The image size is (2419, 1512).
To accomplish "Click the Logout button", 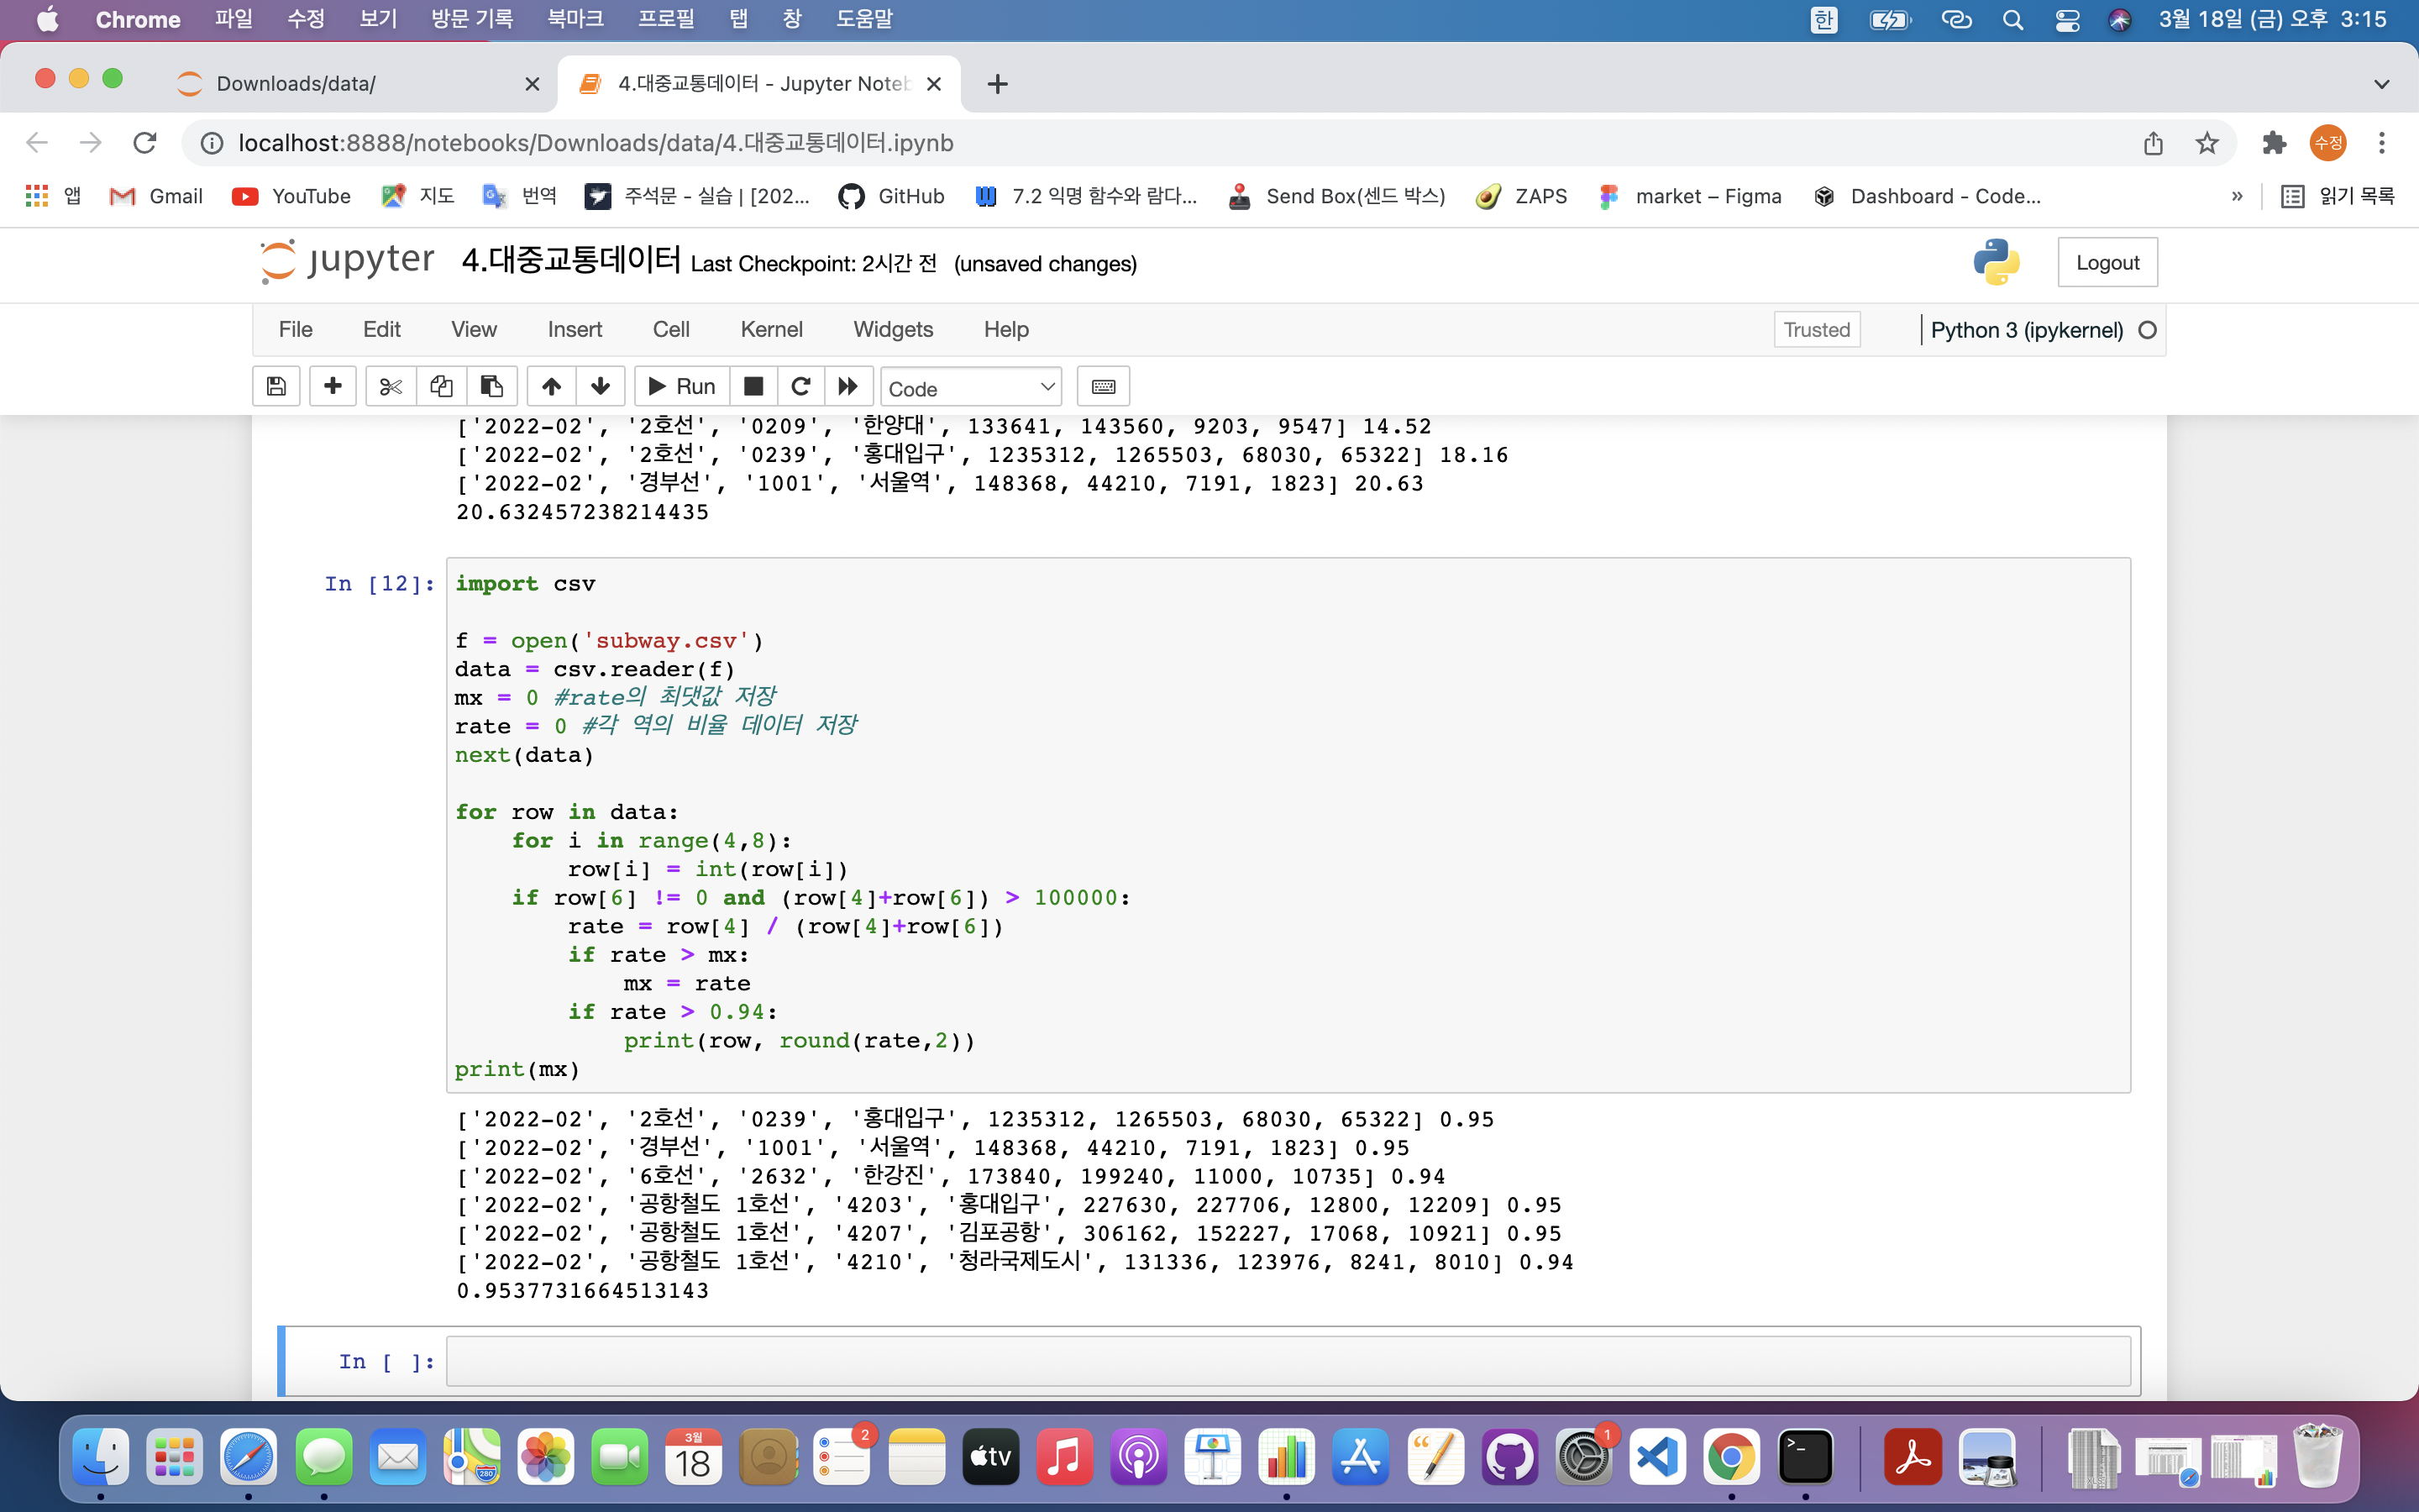I will click(2107, 263).
